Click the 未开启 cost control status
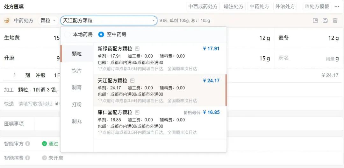 (55, 158)
